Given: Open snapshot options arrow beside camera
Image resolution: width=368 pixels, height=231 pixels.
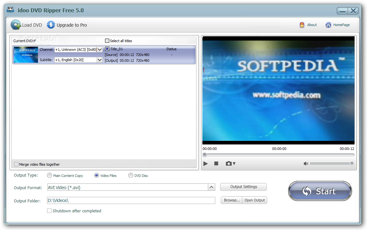Looking at the screenshot, I should pyautogui.click(x=234, y=164).
